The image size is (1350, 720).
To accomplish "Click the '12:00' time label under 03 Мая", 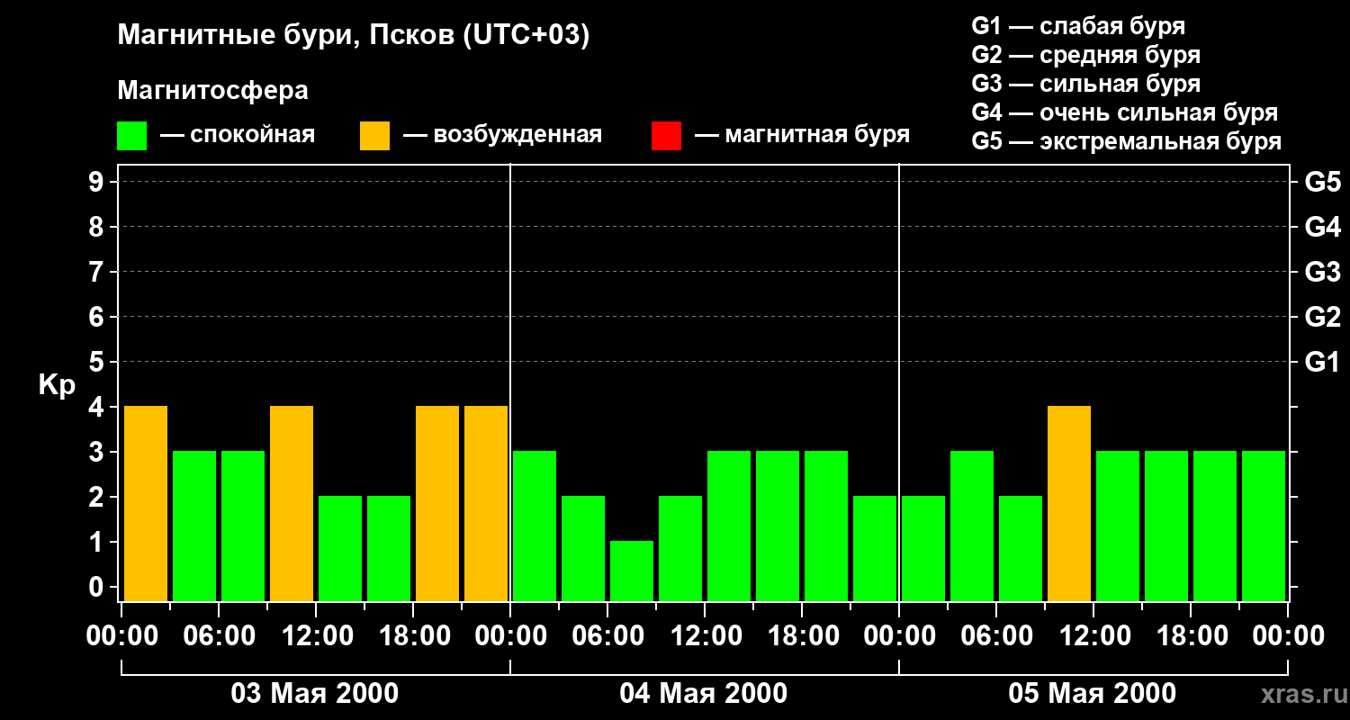I will point(316,636).
